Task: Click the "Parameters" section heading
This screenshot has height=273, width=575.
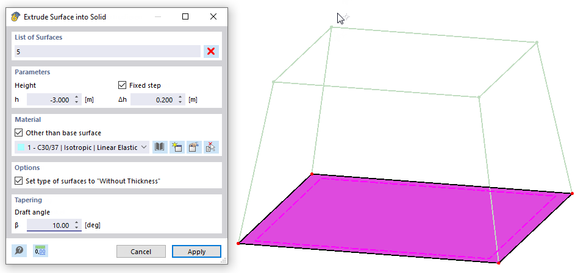Action: 32,72
